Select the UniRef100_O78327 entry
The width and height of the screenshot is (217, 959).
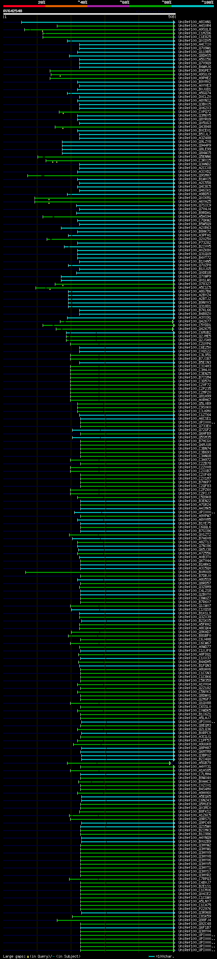(195, 284)
